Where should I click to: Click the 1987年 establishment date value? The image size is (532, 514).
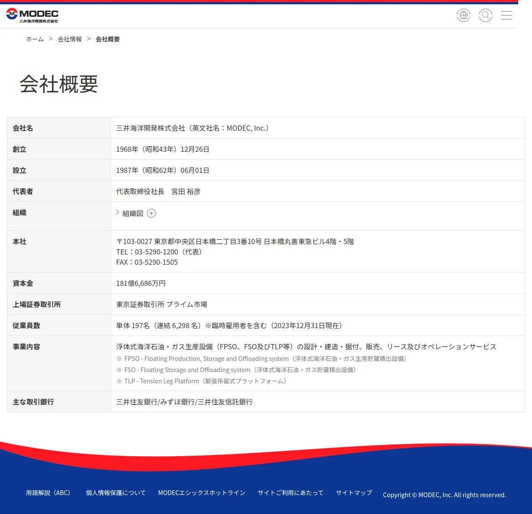[x=163, y=170]
